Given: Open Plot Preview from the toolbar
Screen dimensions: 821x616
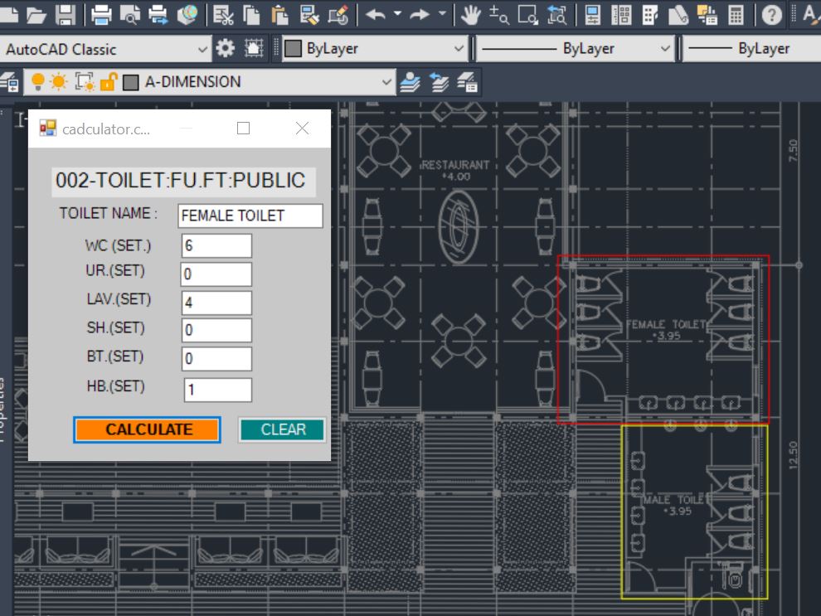Looking at the screenshot, I should [129, 14].
